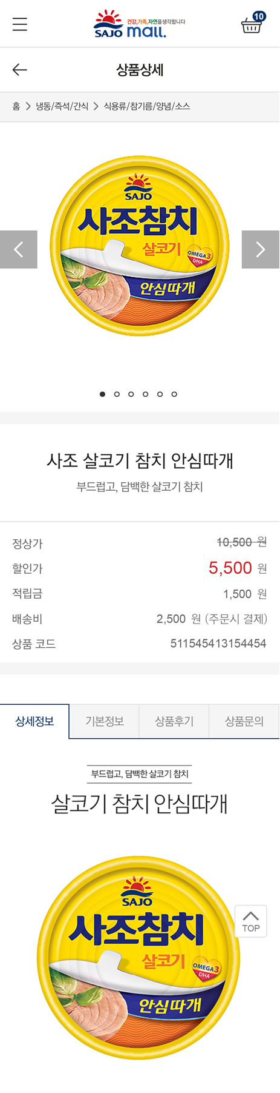280x1093 pixels.
Task: Tap the main tuna can product image
Action: pyautogui.click(x=140, y=246)
